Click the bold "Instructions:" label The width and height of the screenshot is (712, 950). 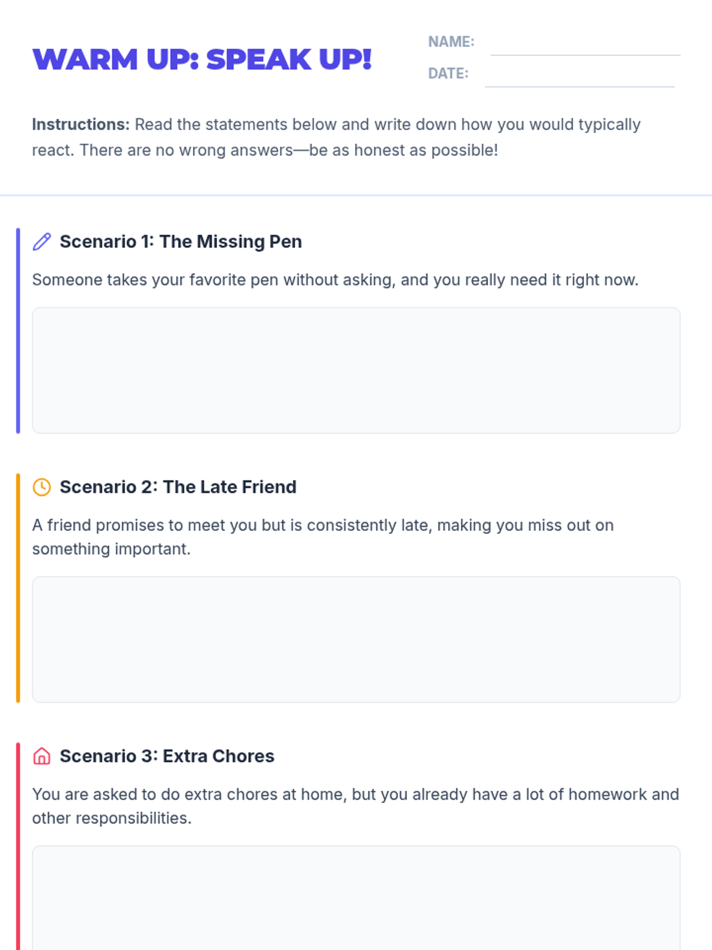pos(81,125)
